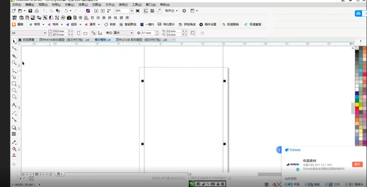Toggle the 键鼠 access checkbox
The image size is (367, 187).
coord(306,184)
